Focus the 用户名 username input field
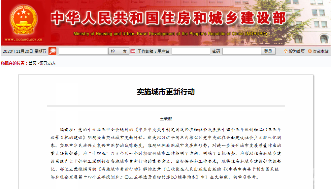 click(191, 51)
